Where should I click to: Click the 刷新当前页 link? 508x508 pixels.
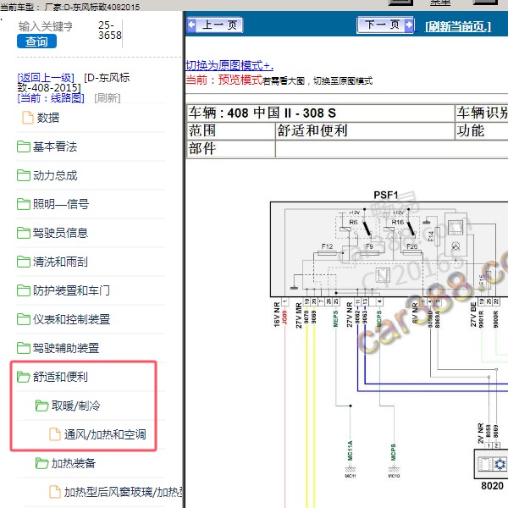(458, 26)
